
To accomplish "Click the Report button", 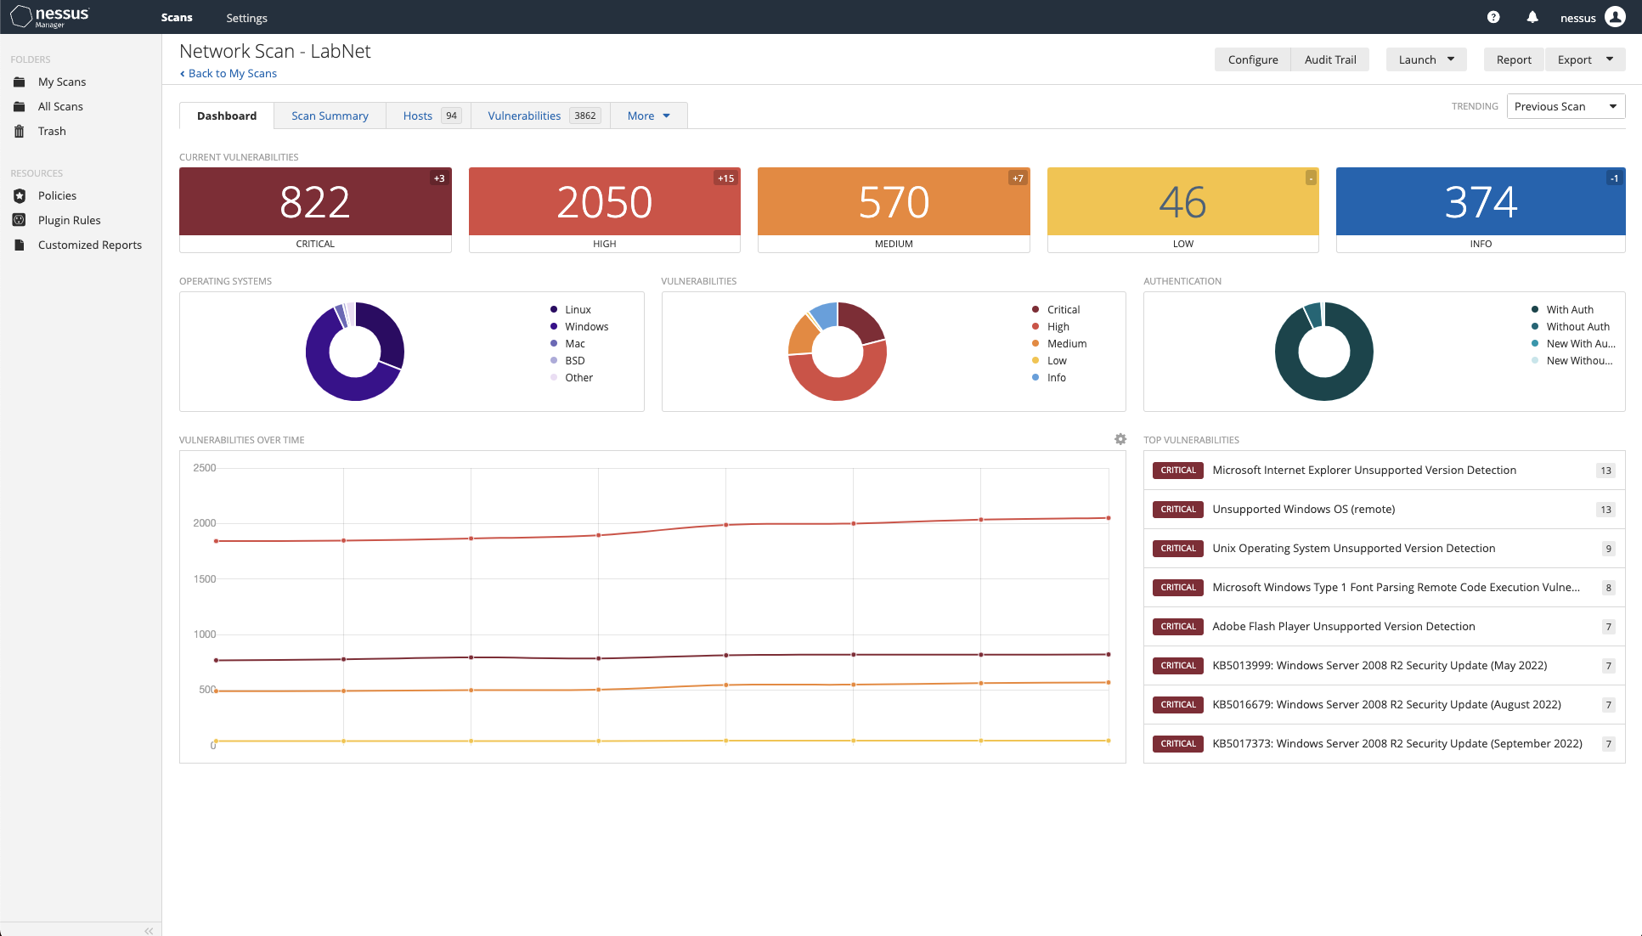I will 1514,59.
